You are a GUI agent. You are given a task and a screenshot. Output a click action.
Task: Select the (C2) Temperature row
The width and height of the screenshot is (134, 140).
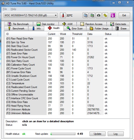coord(67,83)
